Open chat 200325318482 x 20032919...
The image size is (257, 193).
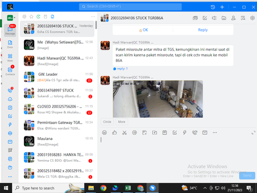57,173
